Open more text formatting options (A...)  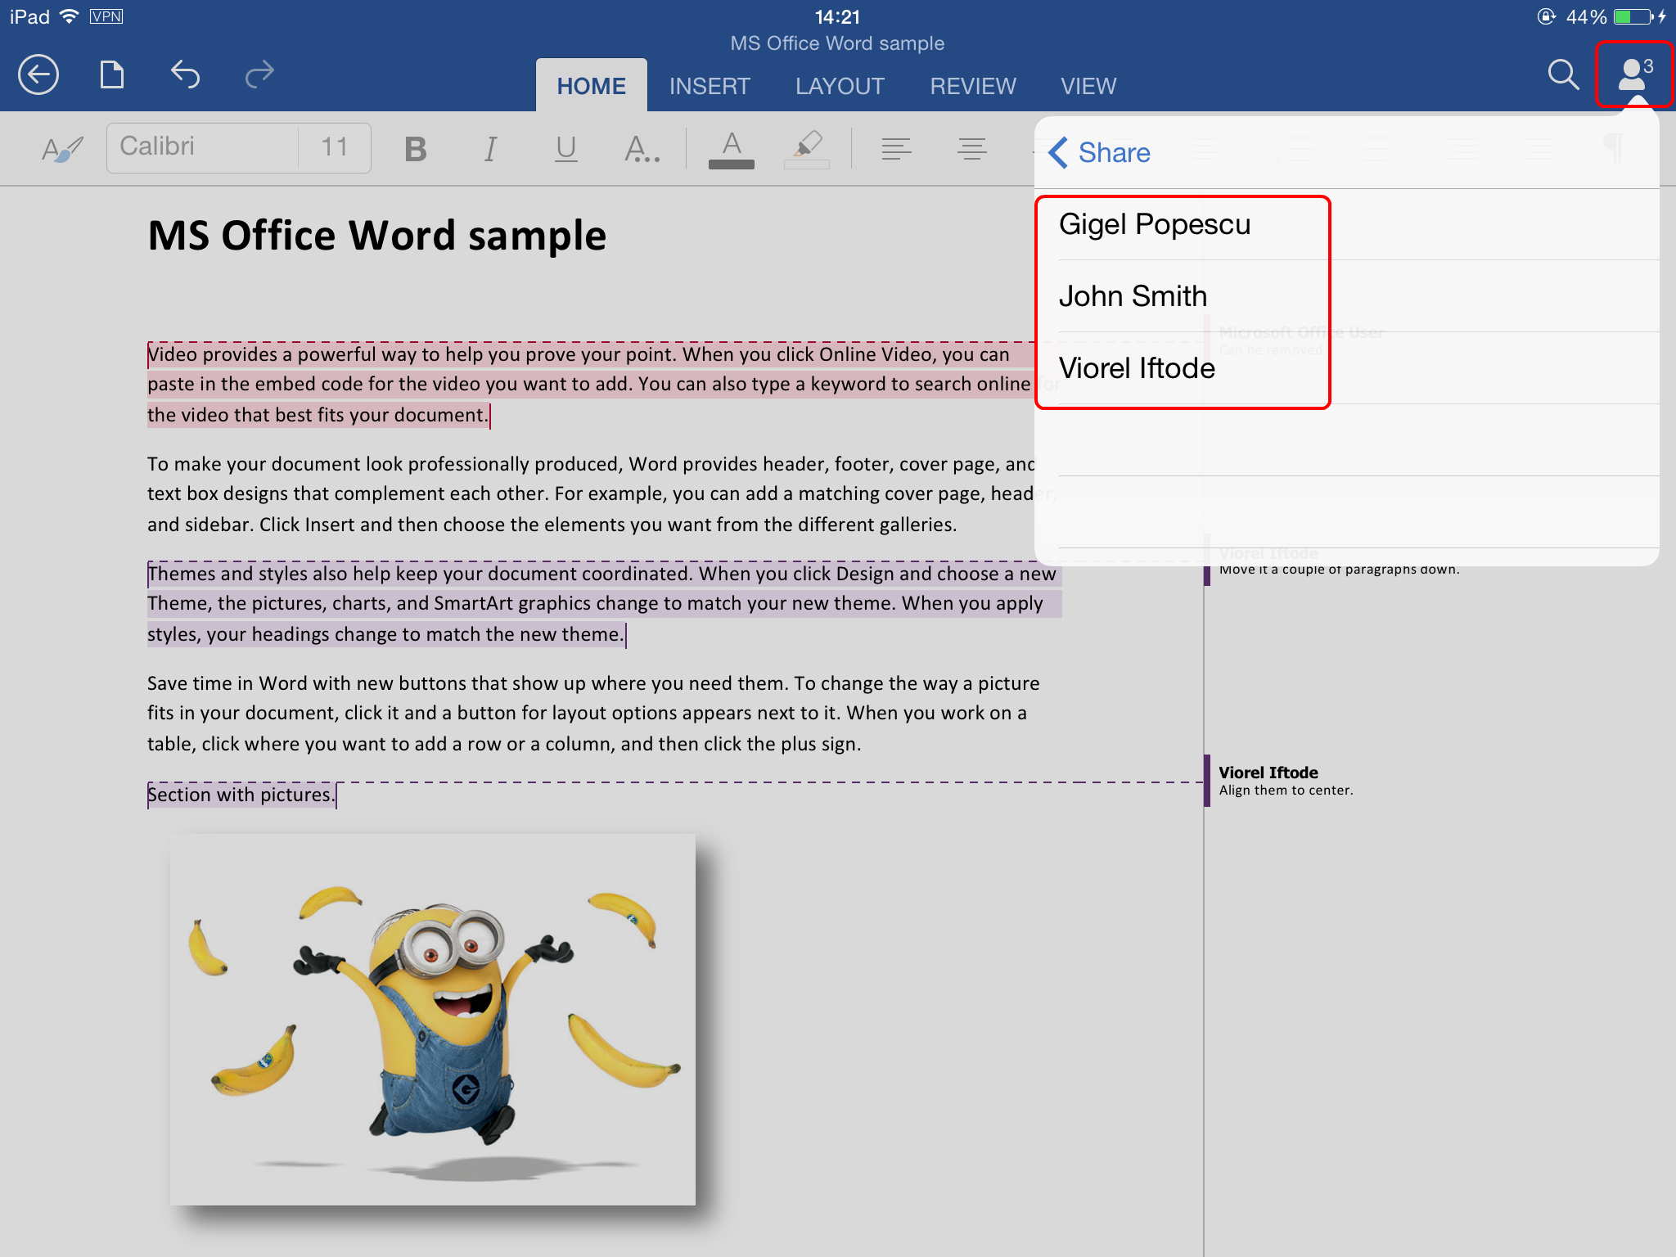pyautogui.click(x=642, y=149)
